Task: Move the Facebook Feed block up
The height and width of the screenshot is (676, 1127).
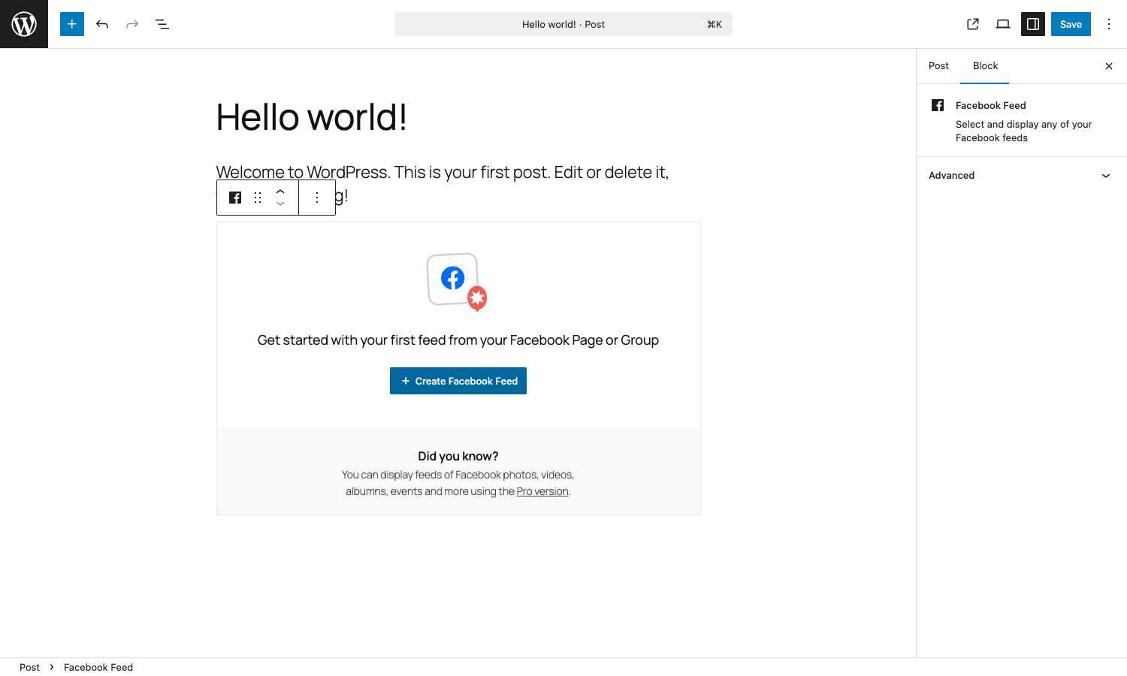Action: (x=280, y=192)
